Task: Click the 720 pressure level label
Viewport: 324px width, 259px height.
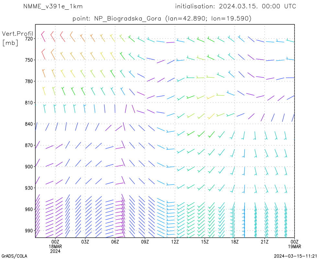Action: click(x=29, y=39)
